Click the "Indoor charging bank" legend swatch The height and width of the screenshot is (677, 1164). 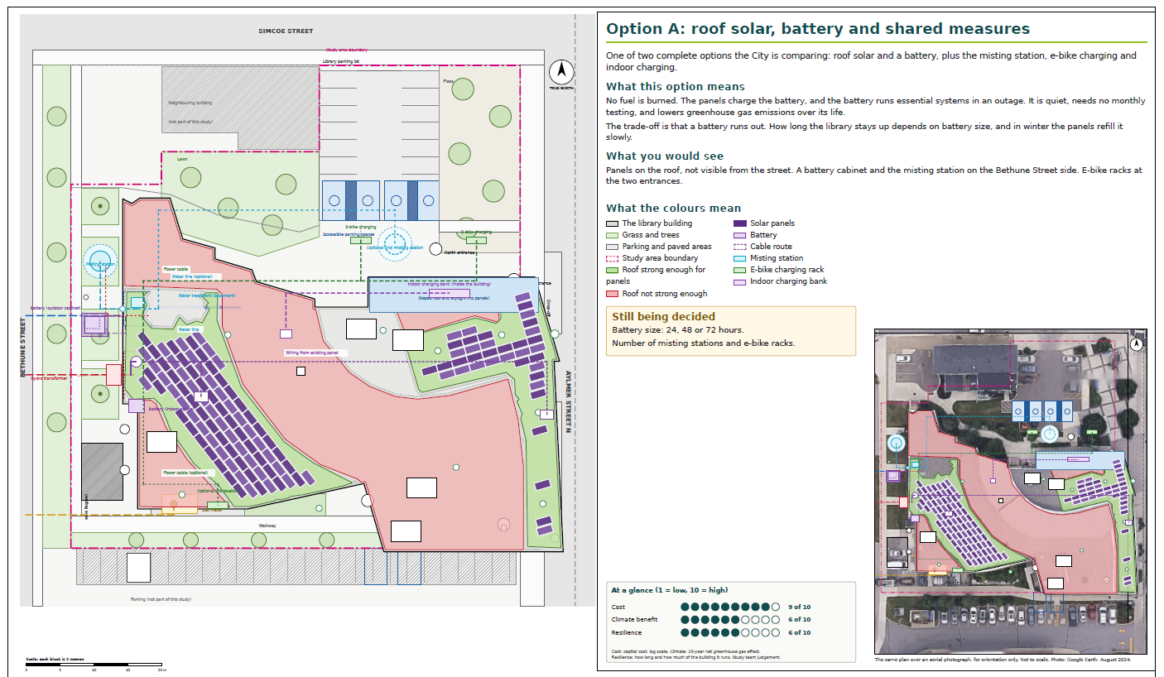point(741,281)
